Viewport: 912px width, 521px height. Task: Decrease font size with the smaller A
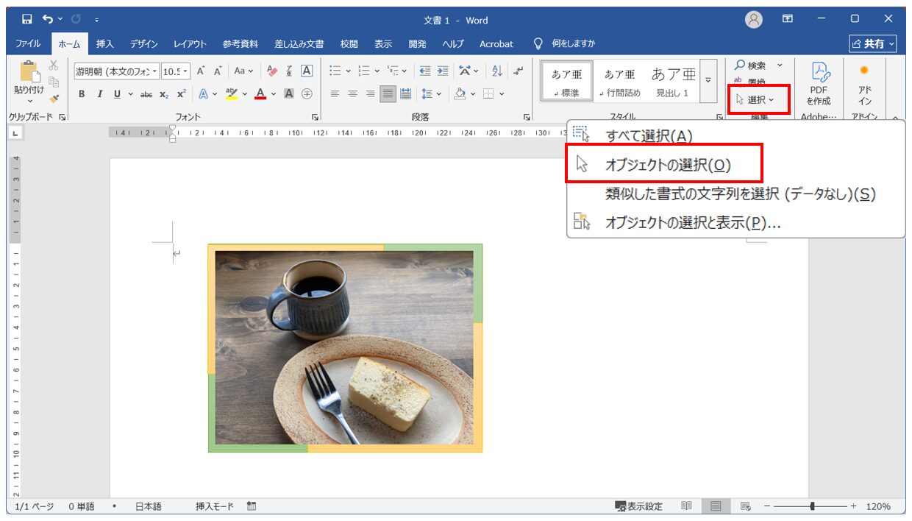(218, 71)
